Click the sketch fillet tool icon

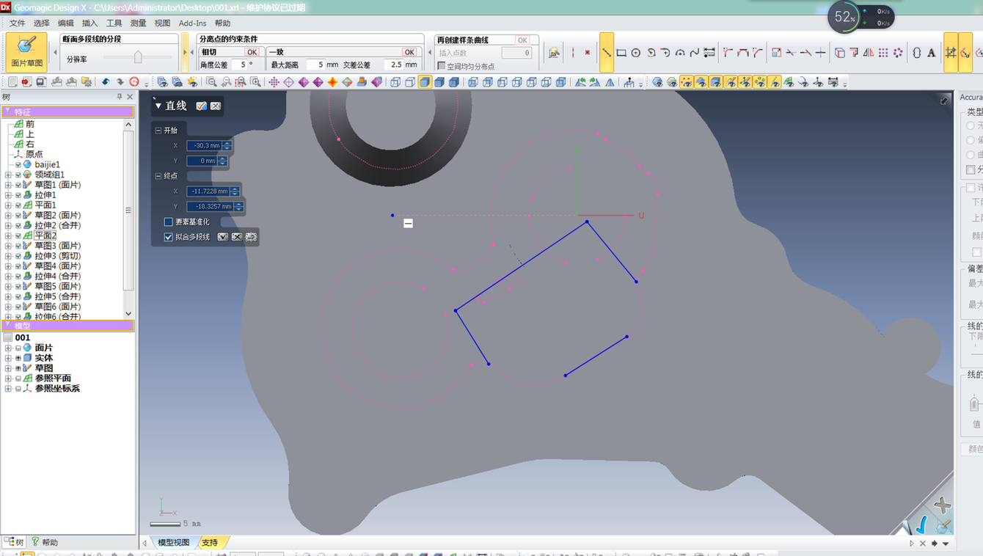(728, 53)
